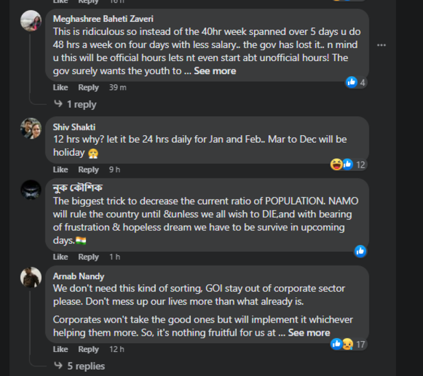This screenshot has height=376, width=423.
Task: Open thumbs-up reaction on population comment
Action: pos(360,251)
